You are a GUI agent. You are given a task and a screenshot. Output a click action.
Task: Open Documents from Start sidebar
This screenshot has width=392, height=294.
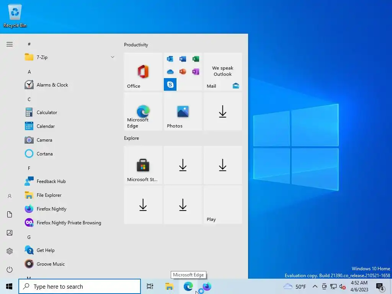pos(10,214)
